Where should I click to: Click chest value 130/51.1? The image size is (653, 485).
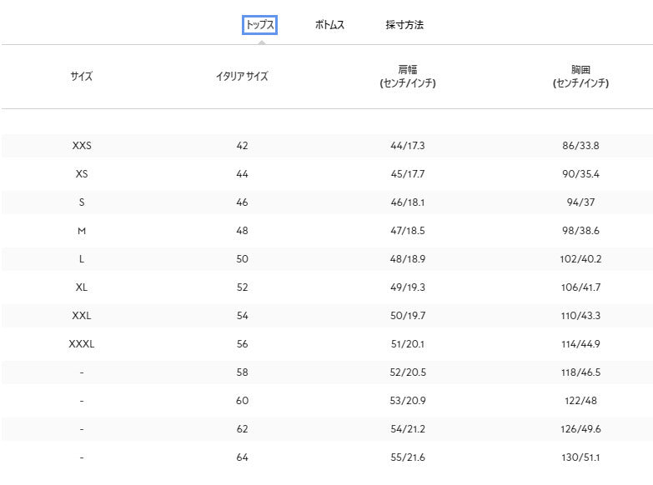point(581,457)
